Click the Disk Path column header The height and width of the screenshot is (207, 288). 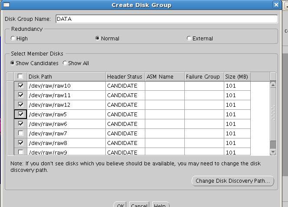(66, 76)
